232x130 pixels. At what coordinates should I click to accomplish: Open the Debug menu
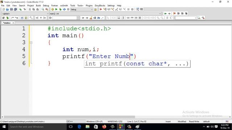tap(46, 5)
